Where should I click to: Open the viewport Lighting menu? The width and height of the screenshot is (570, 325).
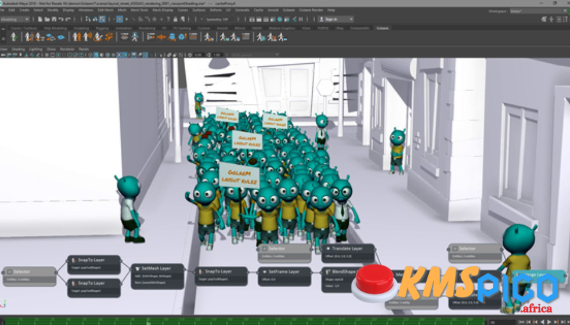36,49
